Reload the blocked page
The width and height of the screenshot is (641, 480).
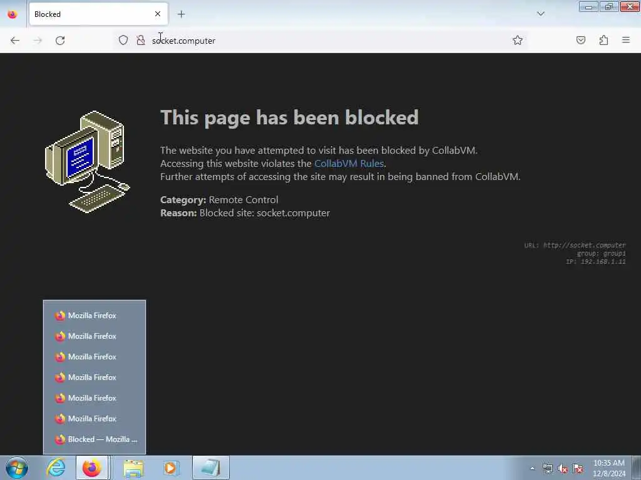pos(60,41)
